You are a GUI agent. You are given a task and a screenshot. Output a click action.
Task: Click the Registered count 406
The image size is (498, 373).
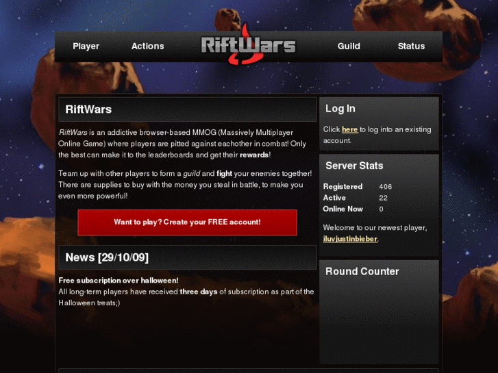tap(385, 187)
